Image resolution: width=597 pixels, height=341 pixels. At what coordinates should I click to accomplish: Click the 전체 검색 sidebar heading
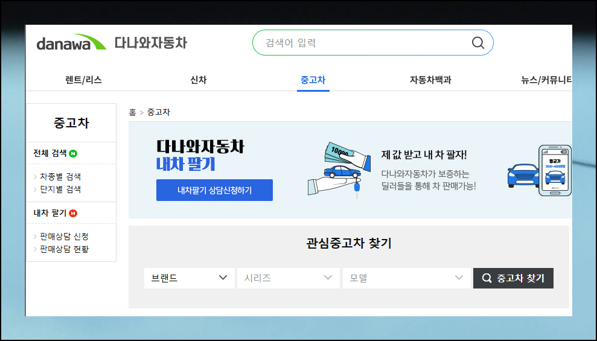(x=50, y=153)
